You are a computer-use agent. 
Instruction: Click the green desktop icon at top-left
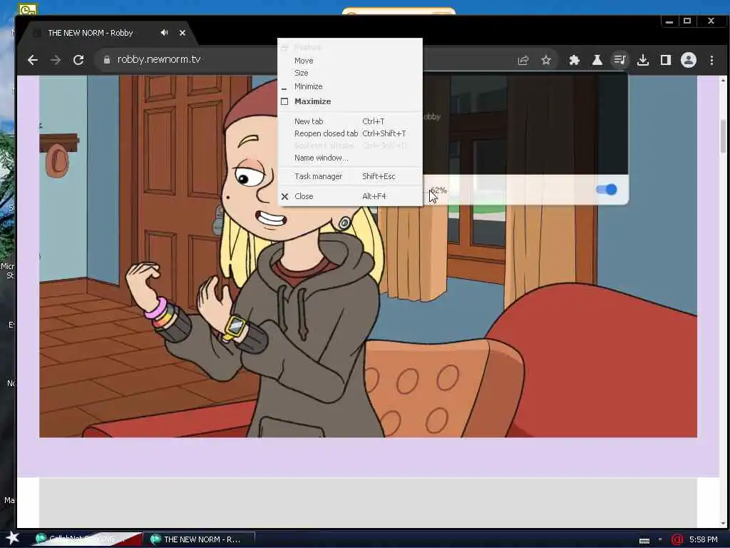28,9
